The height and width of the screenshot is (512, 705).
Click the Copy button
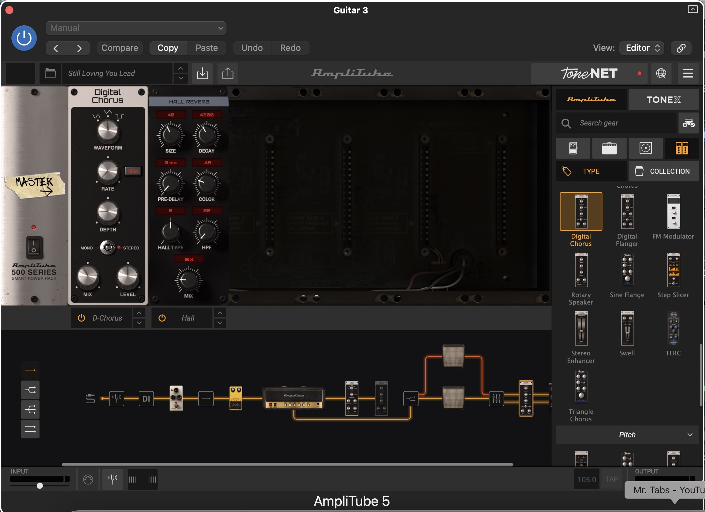[168, 48]
